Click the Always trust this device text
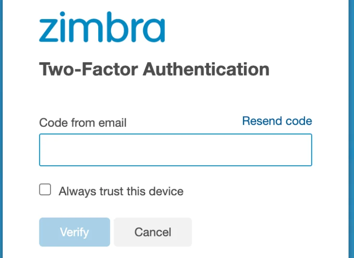This screenshot has width=354, height=258. pyautogui.click(x=119, y=191)
